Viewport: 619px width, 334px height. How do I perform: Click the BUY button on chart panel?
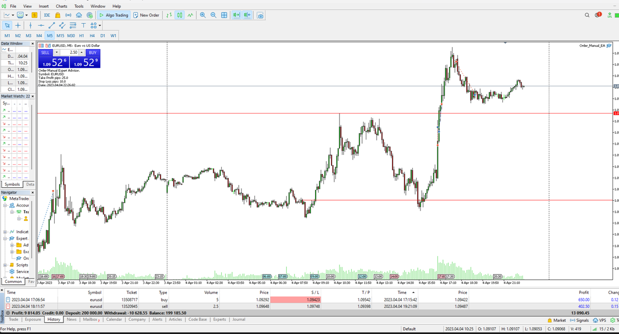click(92, 52)
